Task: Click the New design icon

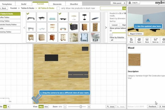Action: [x=131, y=40]
